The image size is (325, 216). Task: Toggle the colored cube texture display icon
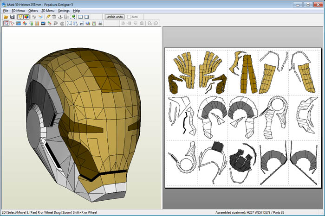click(26, 17)
